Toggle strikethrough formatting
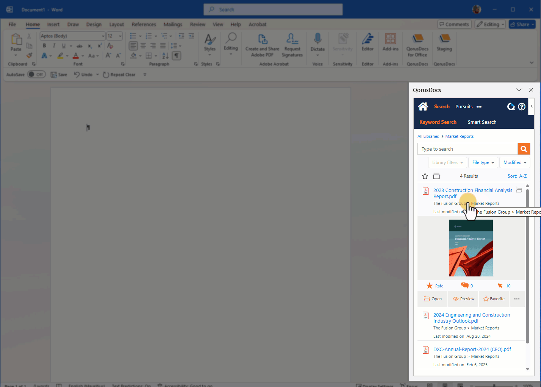Screen dimensions: 541x387 pyautogui.click(x=80, y=46)
